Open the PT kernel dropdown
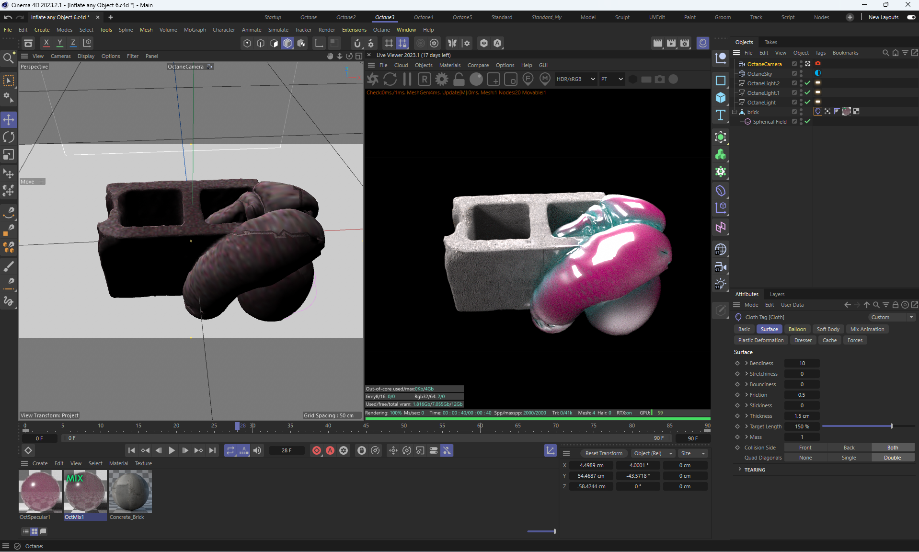 (x=612, y=79)
